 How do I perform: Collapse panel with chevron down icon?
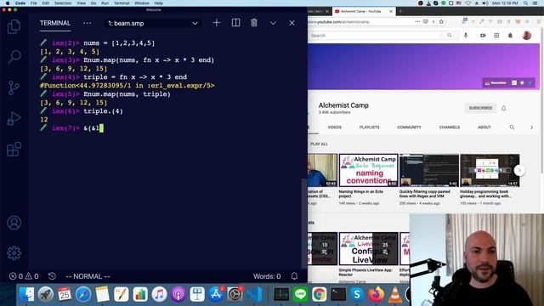point(273,23)
